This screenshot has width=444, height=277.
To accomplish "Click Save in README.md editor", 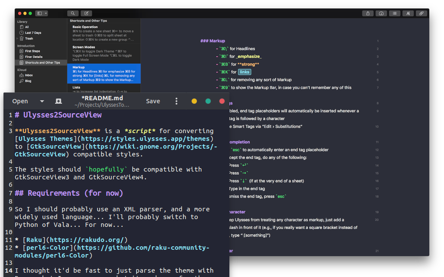I will coord(153,101).
